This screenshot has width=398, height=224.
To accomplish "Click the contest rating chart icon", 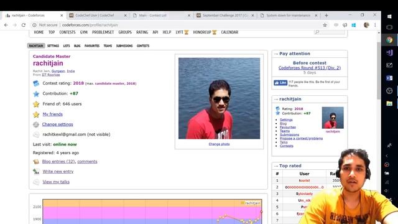I will (36, 83).
